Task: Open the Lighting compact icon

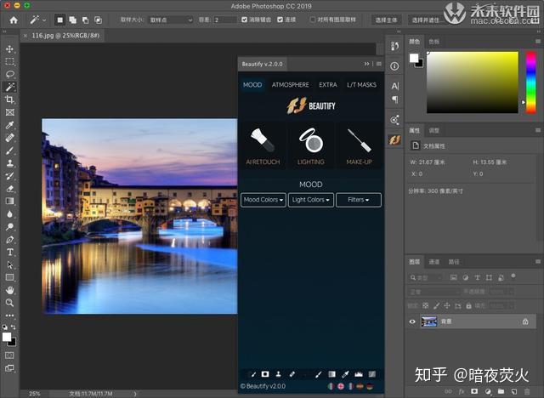Action: point(311,140)
